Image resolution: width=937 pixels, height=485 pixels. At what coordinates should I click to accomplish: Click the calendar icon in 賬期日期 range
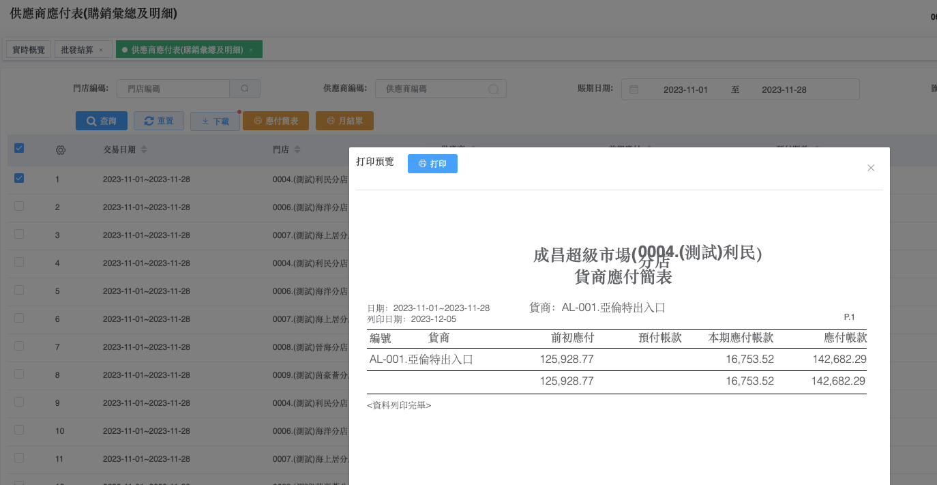click(634, 89)
